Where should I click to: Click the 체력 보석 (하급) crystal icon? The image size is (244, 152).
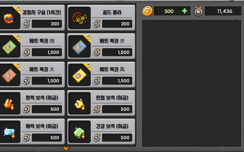click(10, 133)
